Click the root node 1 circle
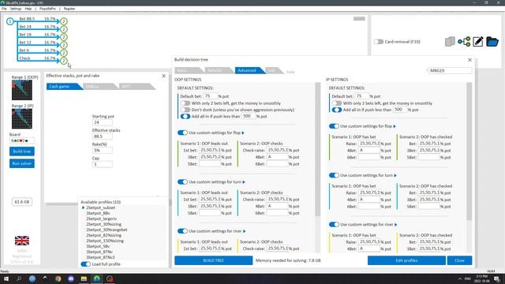This screenshot has width=505, height=284. [x=10, y=21]
